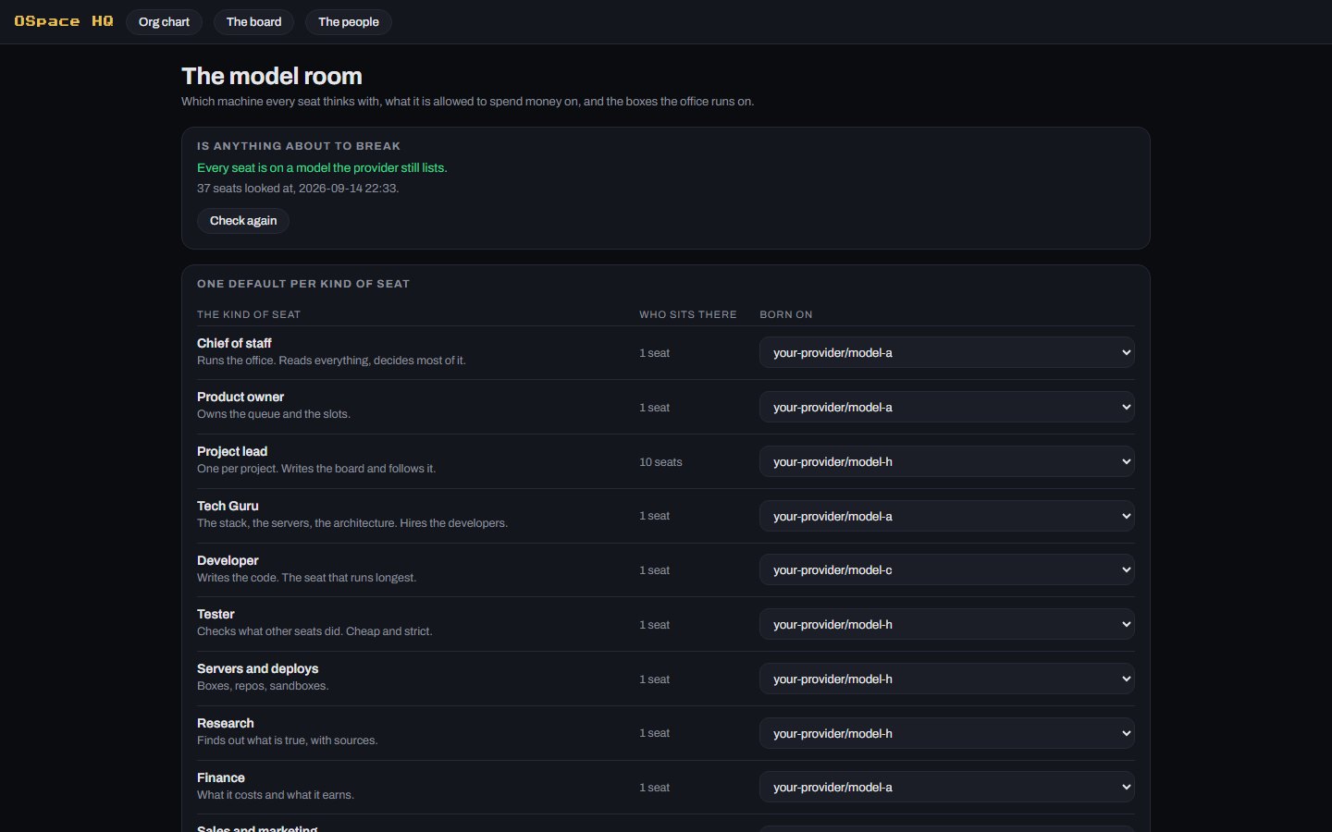The width and height of the screenshot is (1332, 832).
Task: Click the OSpace HQ logo
Action: (64, 21)
